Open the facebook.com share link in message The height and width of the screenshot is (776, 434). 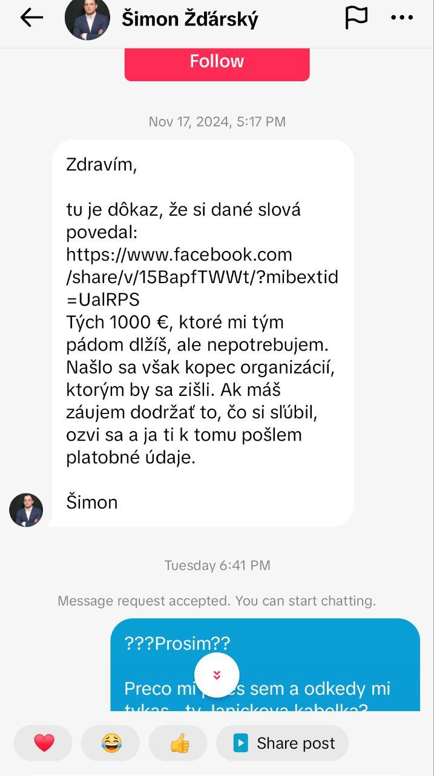[202, 276]
